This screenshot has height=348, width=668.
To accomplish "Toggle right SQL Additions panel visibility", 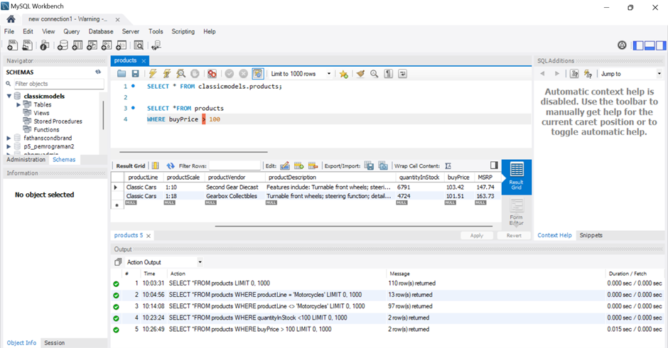I will tap(661, 45).
